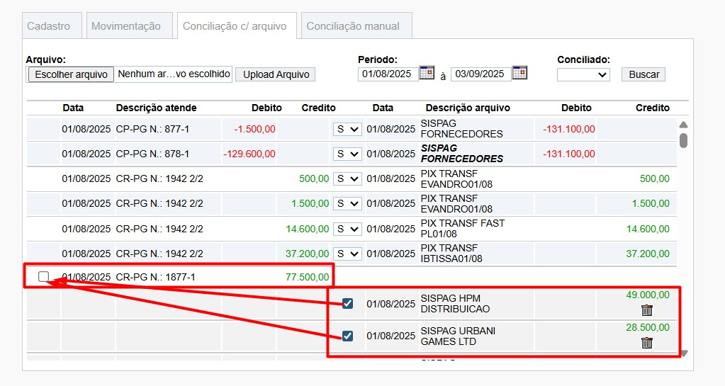This screenshot has width=725, height=386.
Task: Tick checkbox for CR-PG N.: 1877-1 row
Action: (x=43, y=276)
